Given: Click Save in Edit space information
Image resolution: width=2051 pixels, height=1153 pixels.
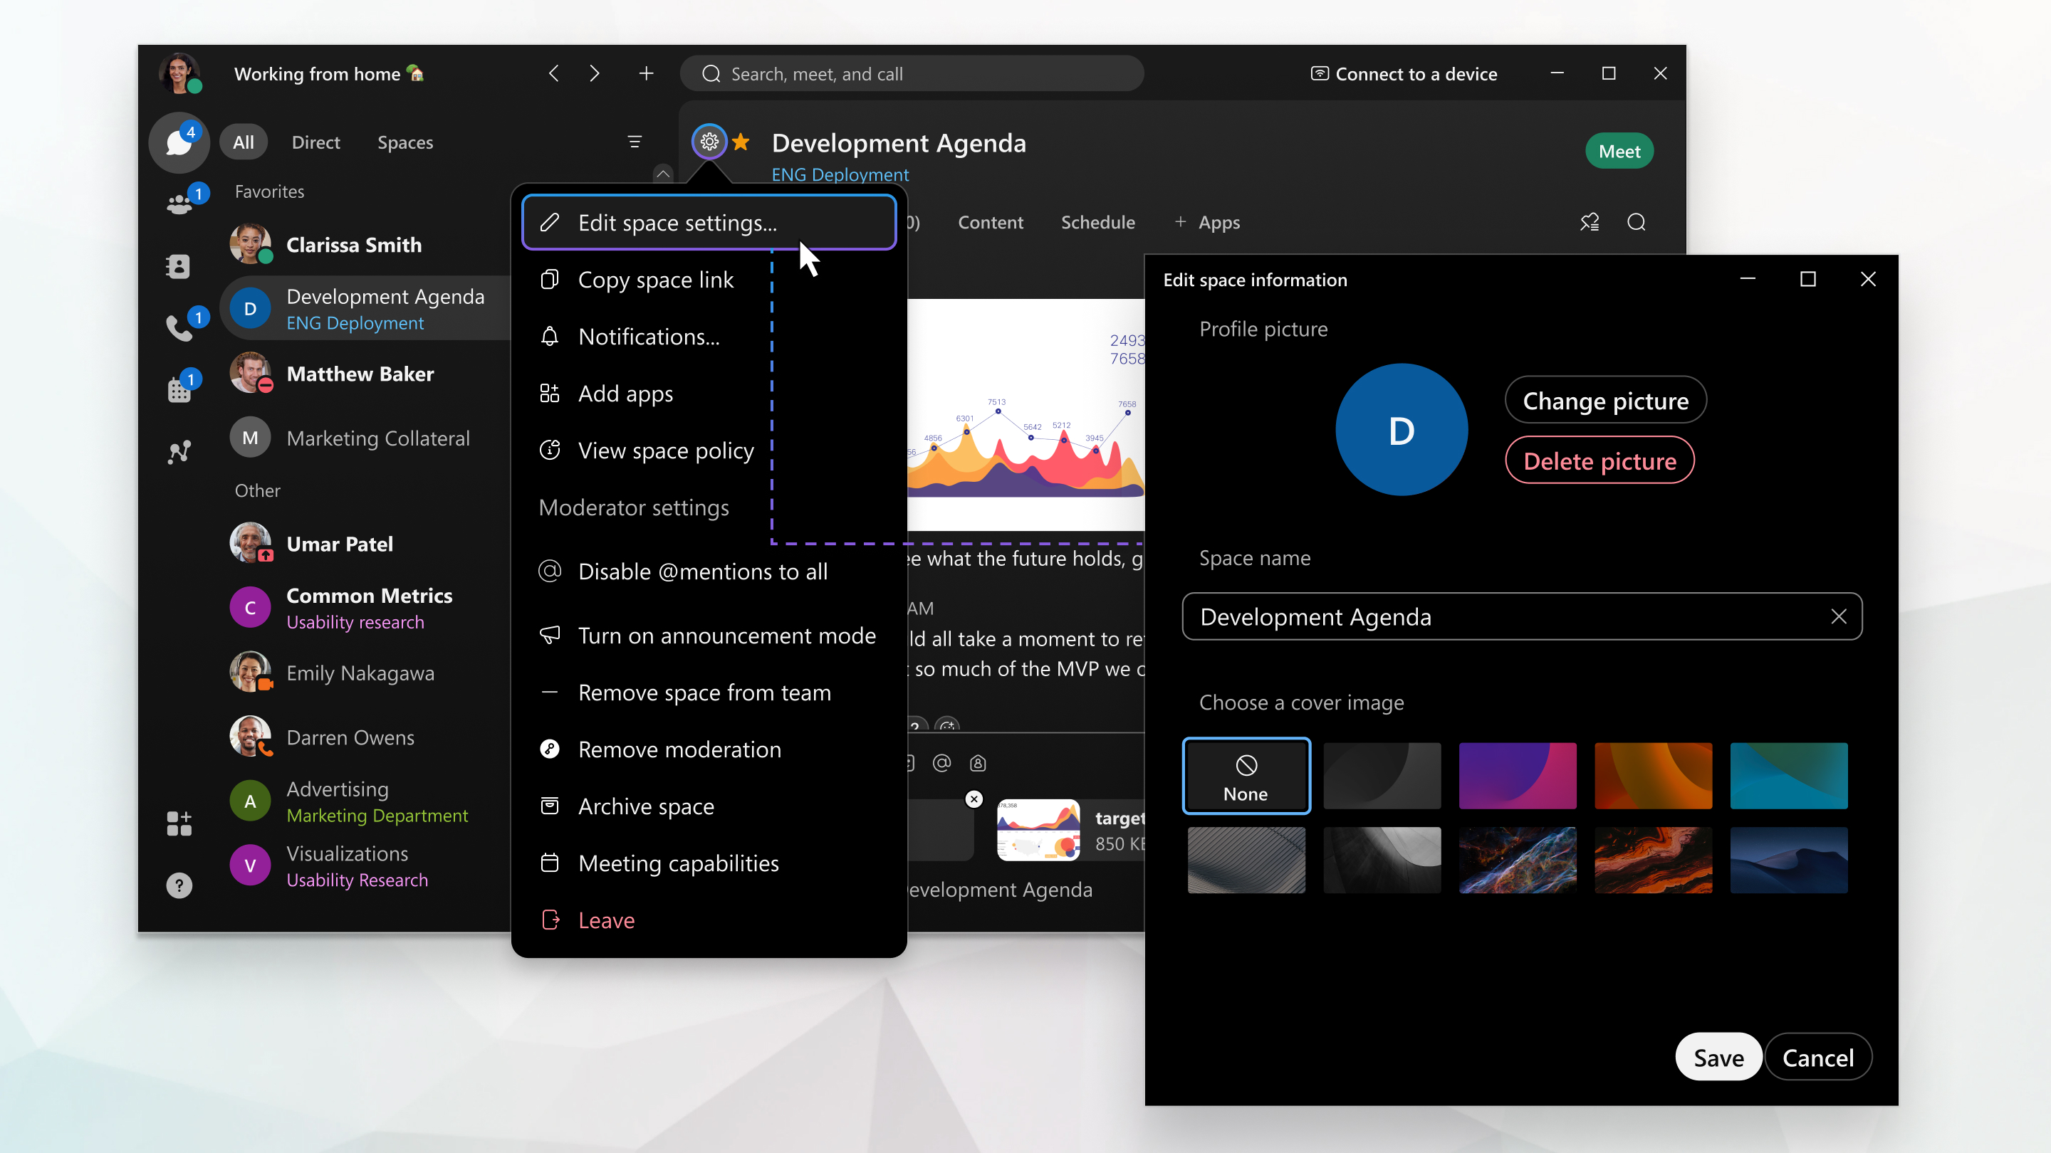Looking at the screenshot, I should [1718, 1058].
